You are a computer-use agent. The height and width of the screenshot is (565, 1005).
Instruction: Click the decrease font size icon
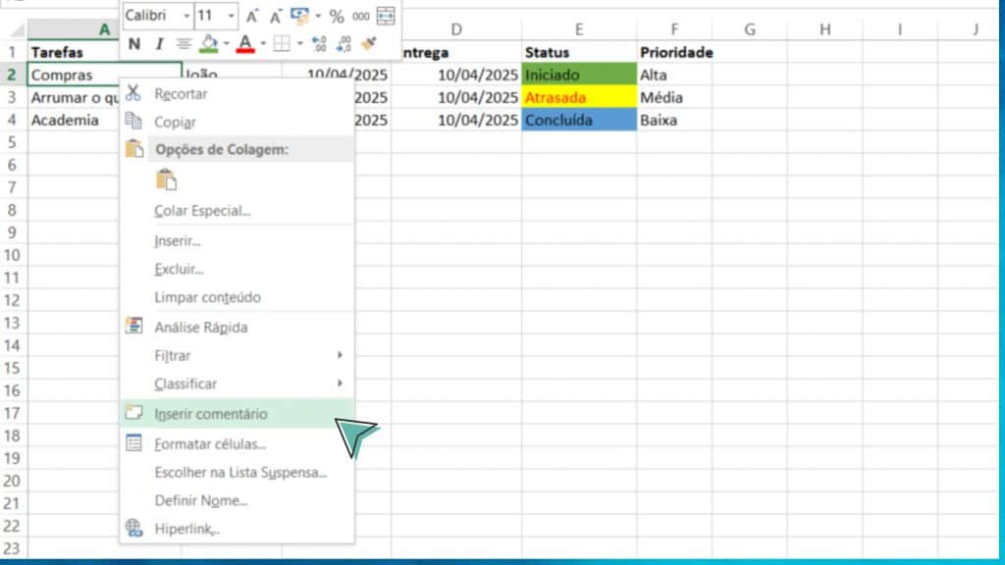276,16
